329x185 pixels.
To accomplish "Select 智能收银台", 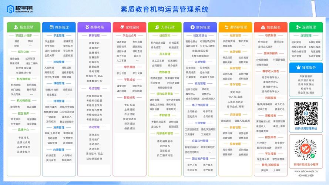I will click(191, 41).
